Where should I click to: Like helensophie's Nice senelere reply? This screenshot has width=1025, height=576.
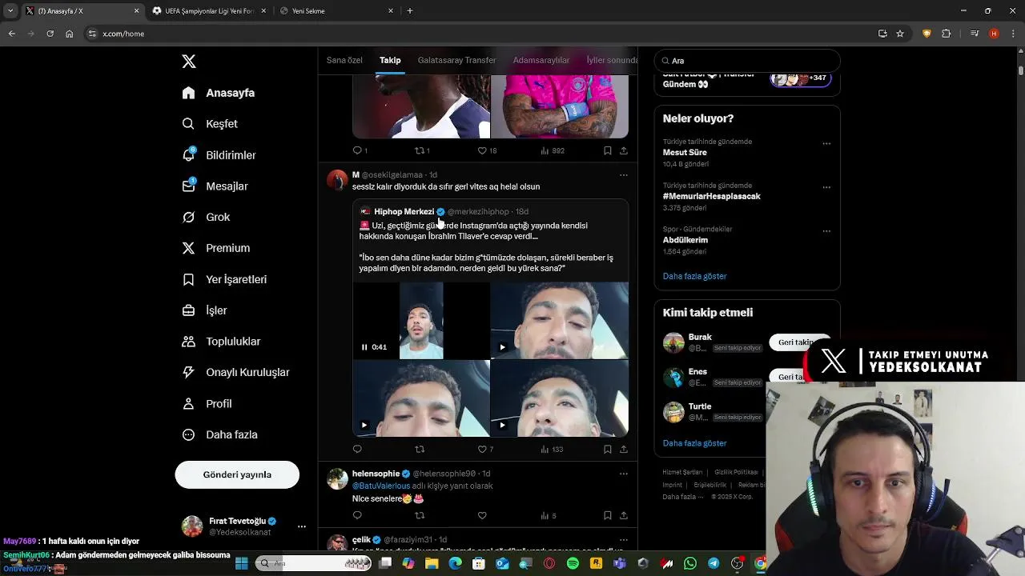point(482,516)
